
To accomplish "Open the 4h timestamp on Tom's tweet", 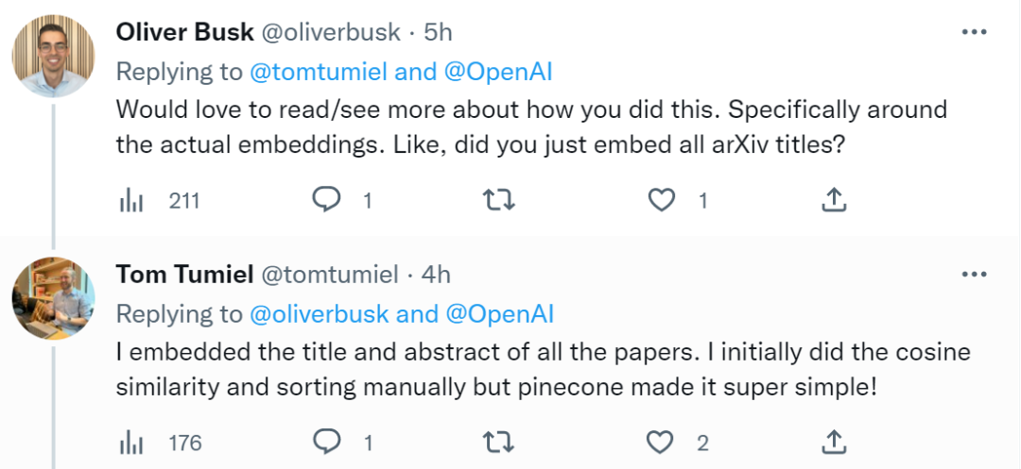I will click(x=437, y=275).
